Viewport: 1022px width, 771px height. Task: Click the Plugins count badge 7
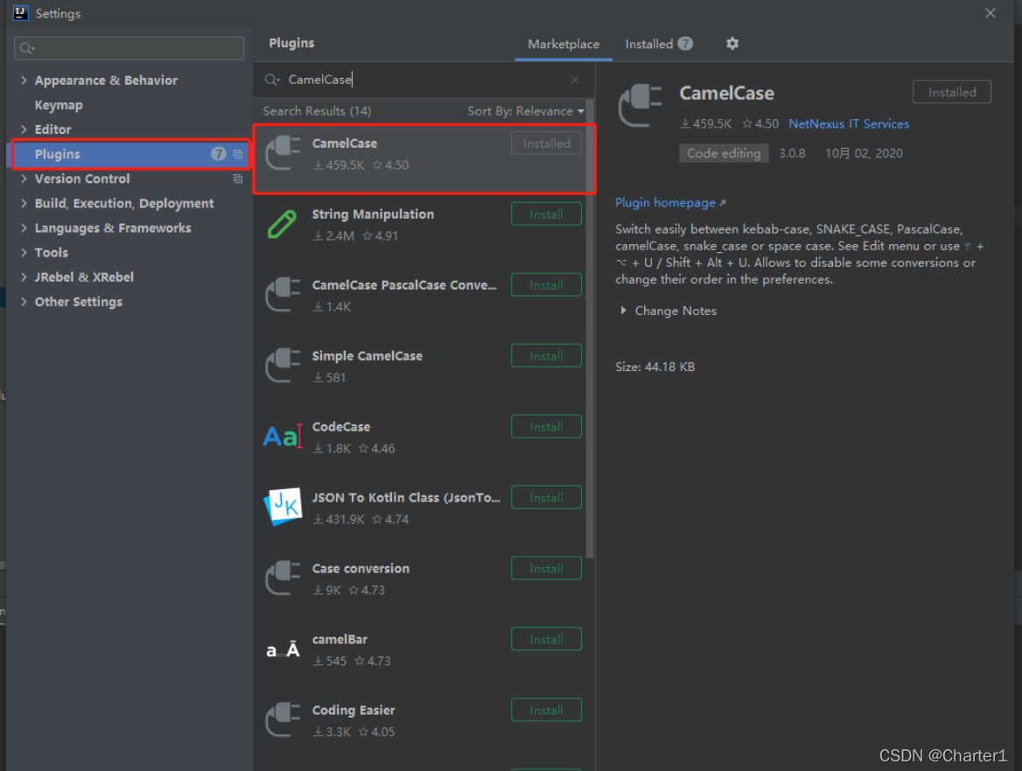[x=219, y=154]
